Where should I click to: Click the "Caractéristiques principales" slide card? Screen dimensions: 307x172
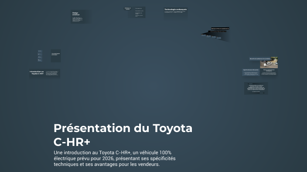point(56,56)
